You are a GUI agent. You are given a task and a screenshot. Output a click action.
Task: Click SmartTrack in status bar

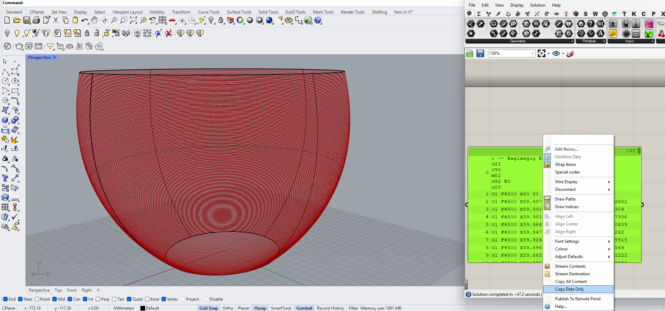point(281,308)
